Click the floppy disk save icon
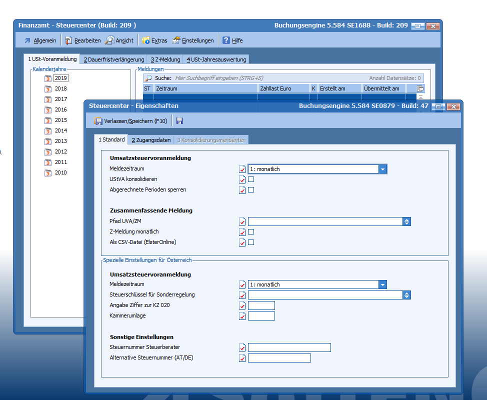 [x=179, y=121]
